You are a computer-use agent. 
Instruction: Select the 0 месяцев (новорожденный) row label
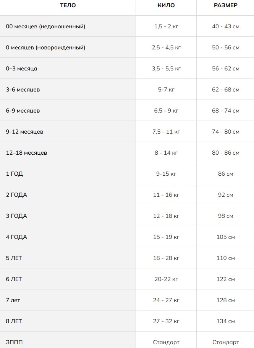[45, 47]
